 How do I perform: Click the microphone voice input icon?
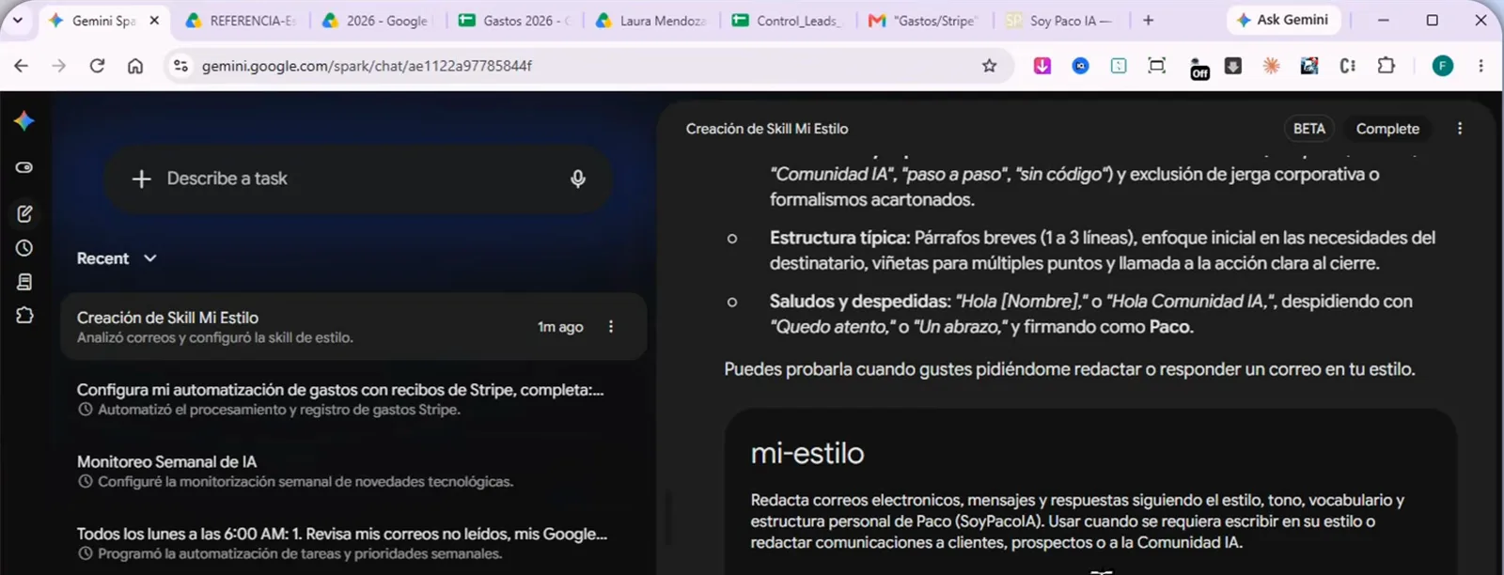pyautogui.click(x=578, y=179)
